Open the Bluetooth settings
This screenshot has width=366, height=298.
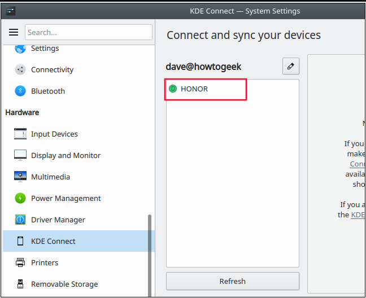click(x=79, y=91)
